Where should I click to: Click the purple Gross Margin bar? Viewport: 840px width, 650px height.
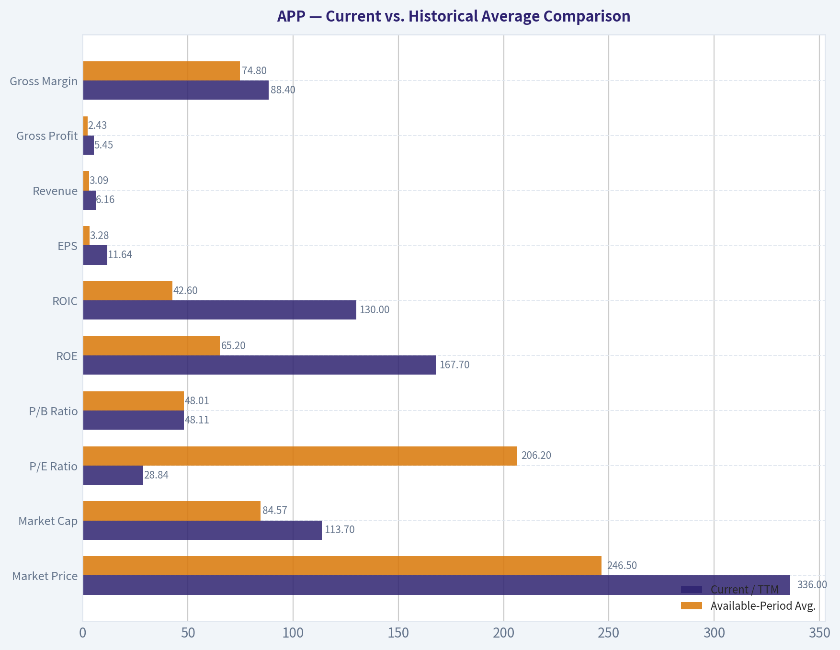pos(176,90)
